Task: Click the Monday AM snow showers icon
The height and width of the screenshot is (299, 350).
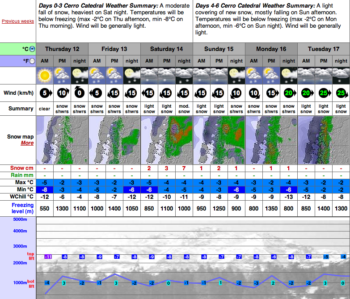Action: [253, 76]
